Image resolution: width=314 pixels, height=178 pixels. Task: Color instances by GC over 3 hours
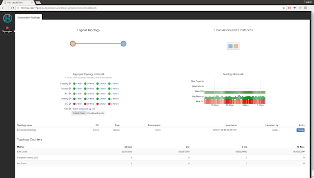click(113, 104)
